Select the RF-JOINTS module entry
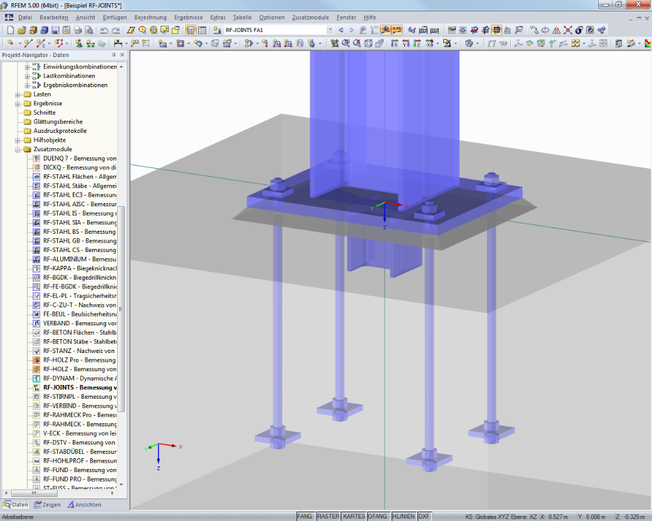Image resolution: width=652 pixels, height=521 pixels. [x=80, y=387]
